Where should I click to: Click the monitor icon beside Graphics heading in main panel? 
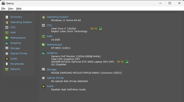pos(43,53)
